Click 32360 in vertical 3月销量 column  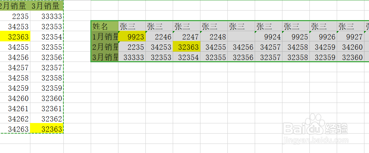pyautogui.click(x=47, y=98)
